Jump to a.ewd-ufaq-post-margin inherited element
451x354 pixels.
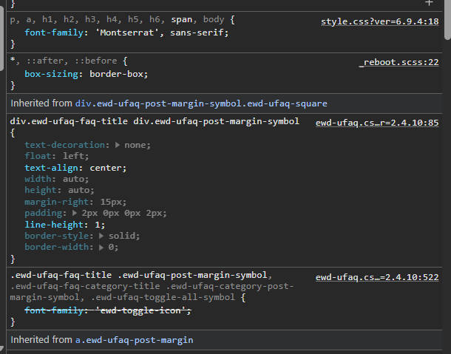pos(135,340)
